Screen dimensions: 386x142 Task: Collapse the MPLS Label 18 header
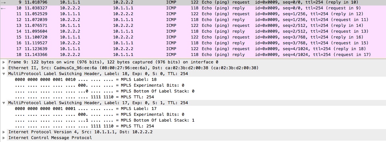(x=4, y=74)
